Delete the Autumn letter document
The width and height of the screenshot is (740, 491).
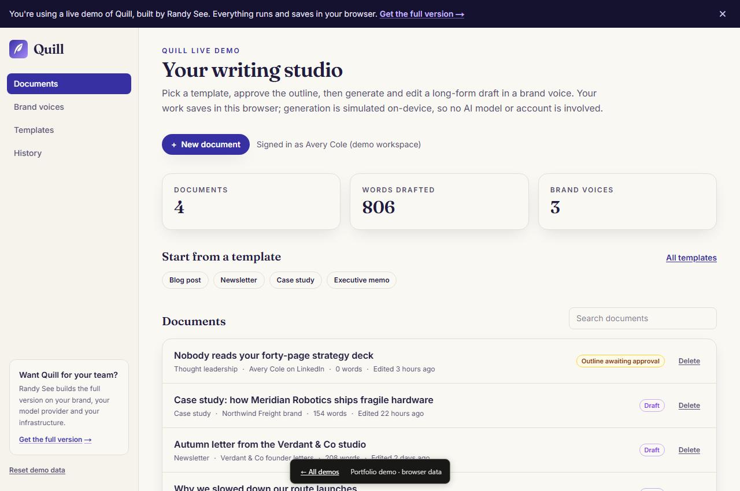[x=689, y=450]
